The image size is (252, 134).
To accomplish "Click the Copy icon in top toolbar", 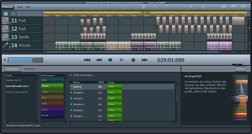I will (191, 7).
